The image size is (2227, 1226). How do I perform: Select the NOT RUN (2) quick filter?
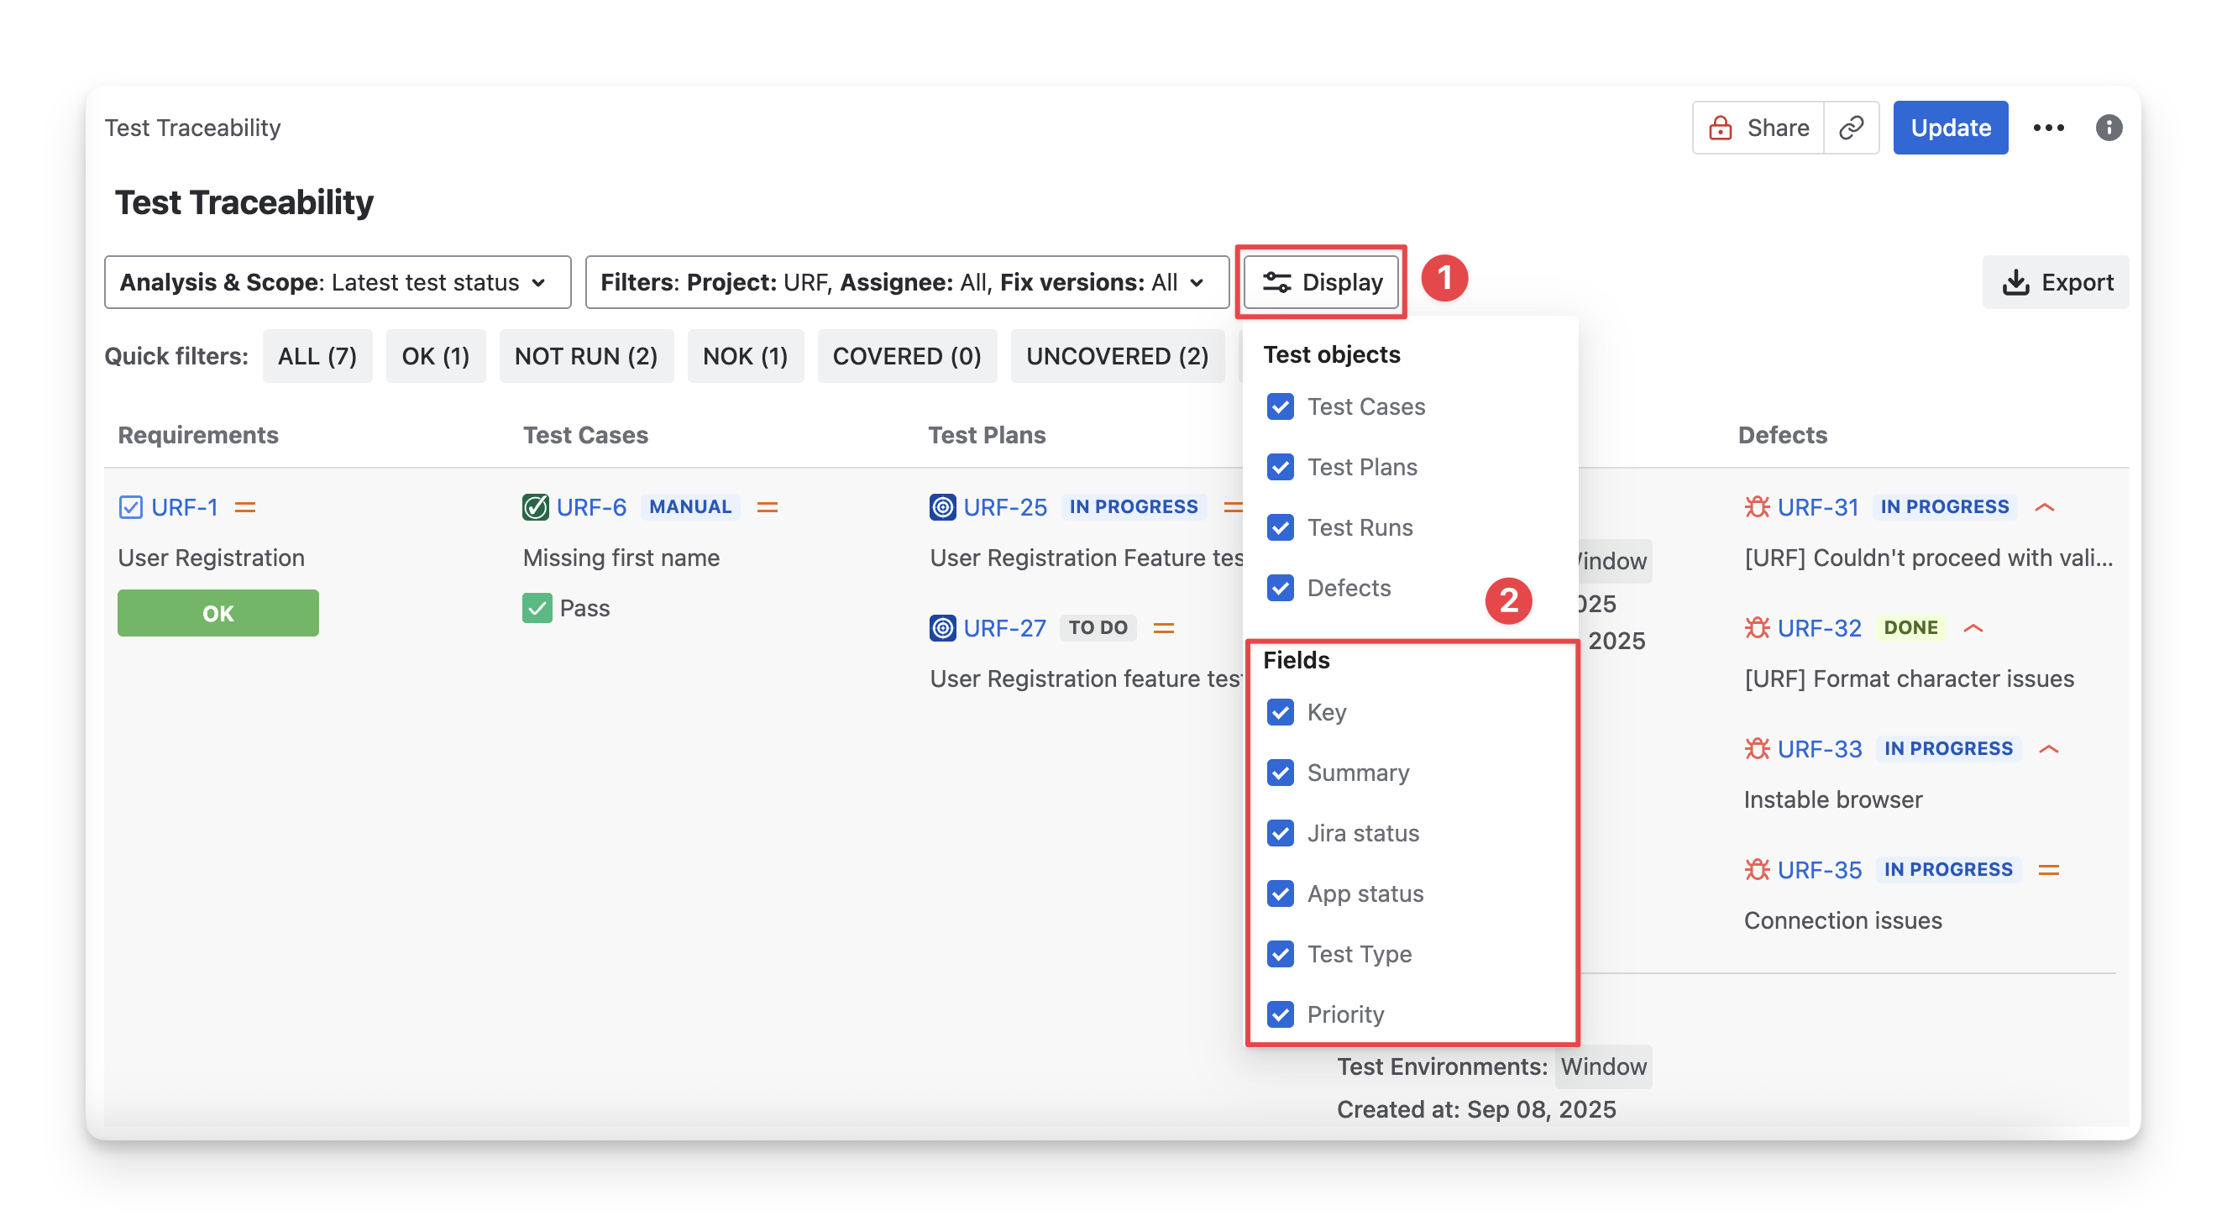(585, 356)
